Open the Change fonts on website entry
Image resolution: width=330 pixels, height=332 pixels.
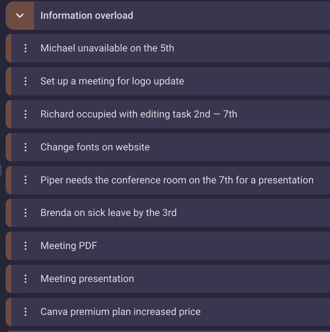coord(95,147)
